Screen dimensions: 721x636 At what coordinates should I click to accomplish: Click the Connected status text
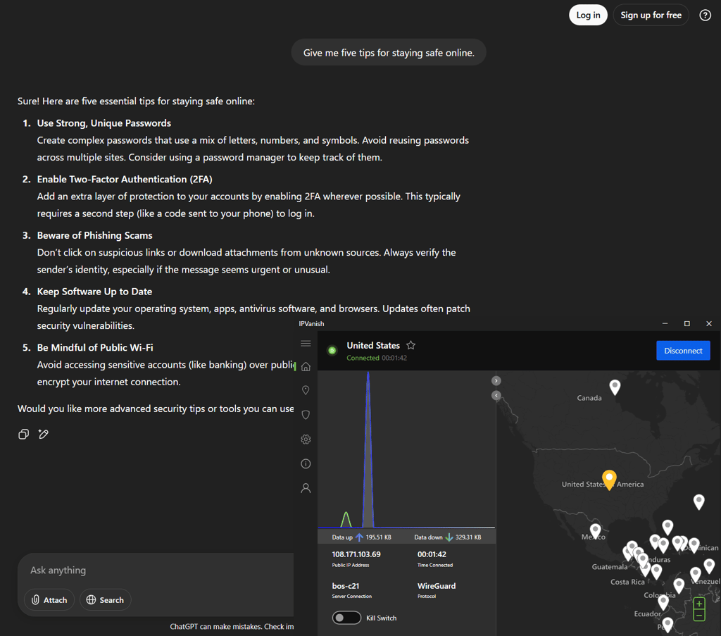coord(363,358)
